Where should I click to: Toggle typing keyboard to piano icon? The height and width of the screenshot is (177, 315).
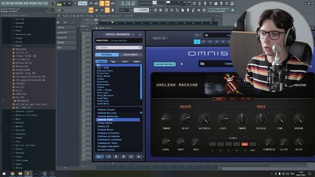click(91, 10)
